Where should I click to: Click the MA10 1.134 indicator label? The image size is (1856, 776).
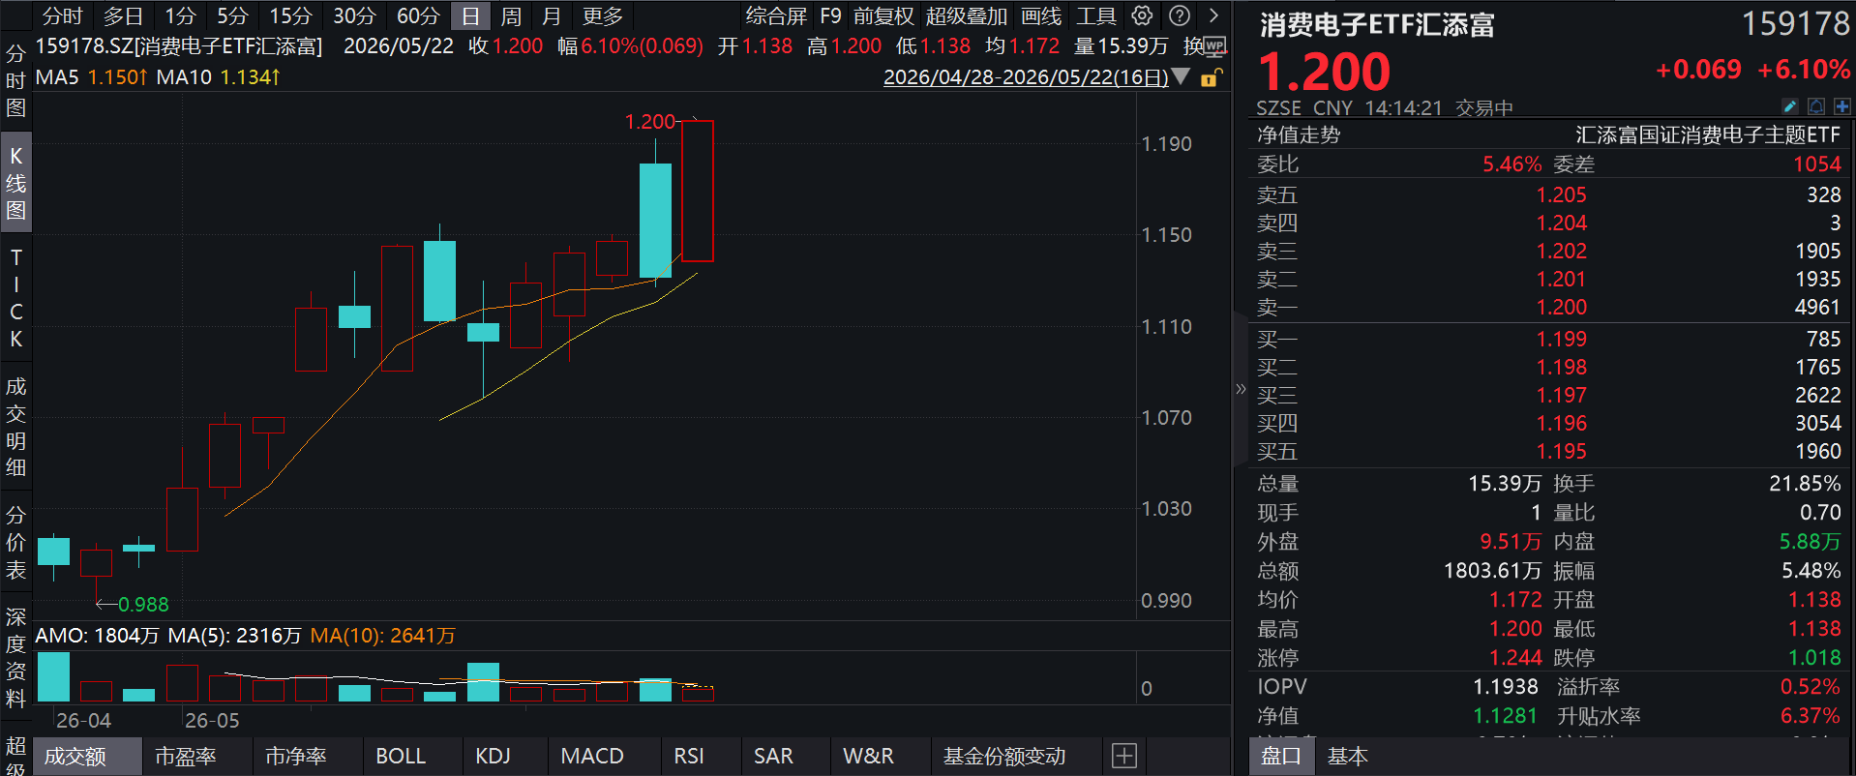click(219, 76)
